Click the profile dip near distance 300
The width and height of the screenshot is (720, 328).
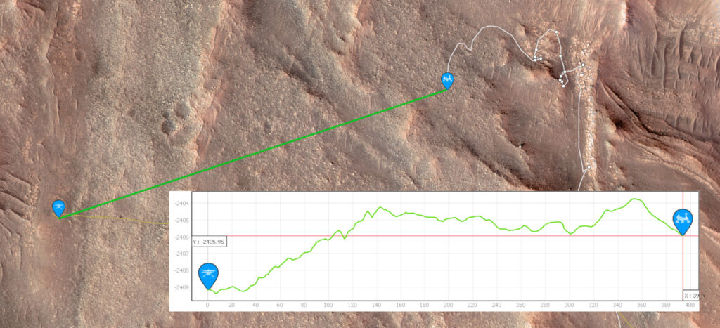pyautogui.click(x=570, y=233)
